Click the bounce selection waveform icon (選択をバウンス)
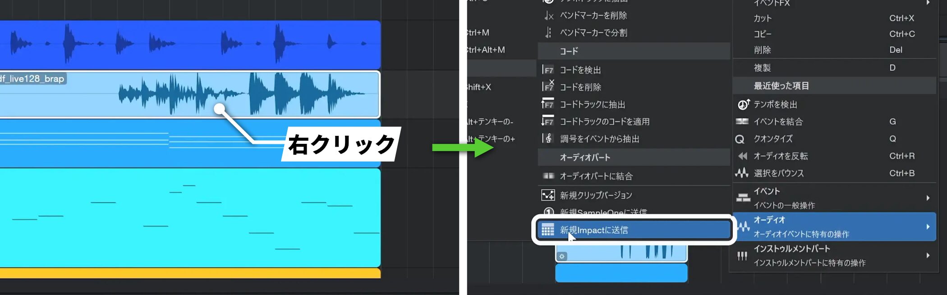947x295 pixels. [x=742, y=173]
